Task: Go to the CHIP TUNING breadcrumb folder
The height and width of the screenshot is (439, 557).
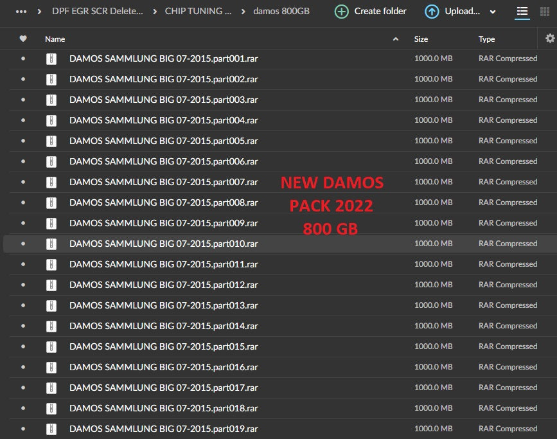Action: pos(198,12)
